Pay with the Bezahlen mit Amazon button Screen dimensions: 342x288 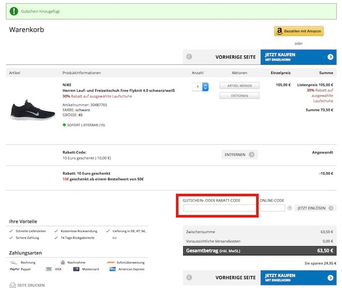tap(299, 31)
